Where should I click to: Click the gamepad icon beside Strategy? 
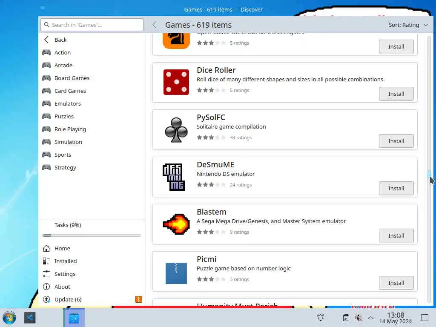[46, 168]
